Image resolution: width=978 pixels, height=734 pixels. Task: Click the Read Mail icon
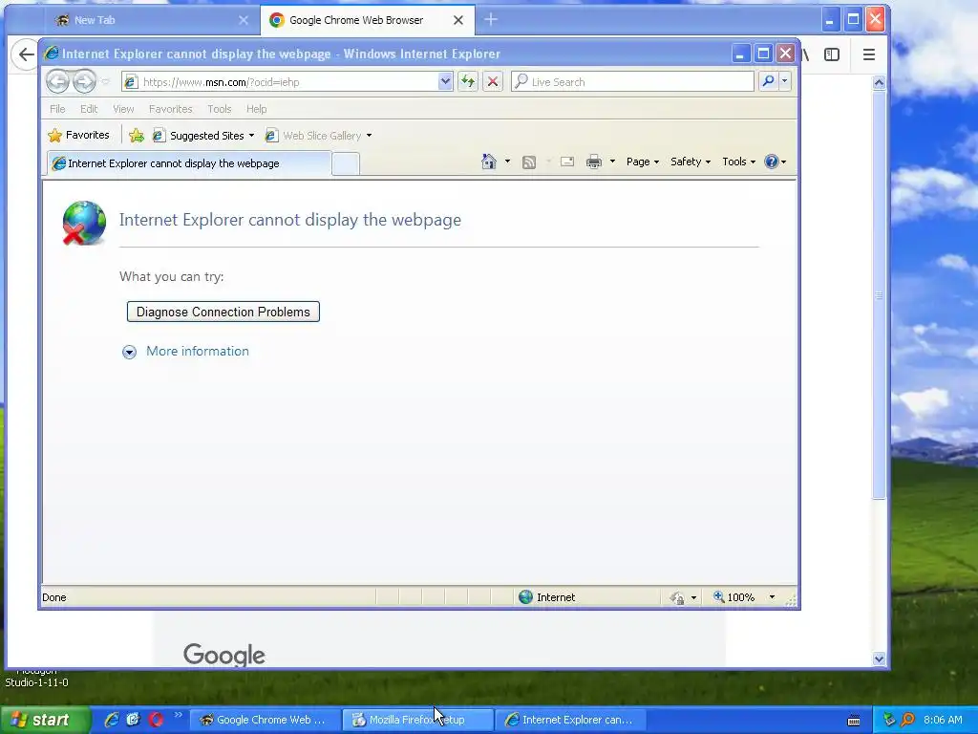click(567, 162)
